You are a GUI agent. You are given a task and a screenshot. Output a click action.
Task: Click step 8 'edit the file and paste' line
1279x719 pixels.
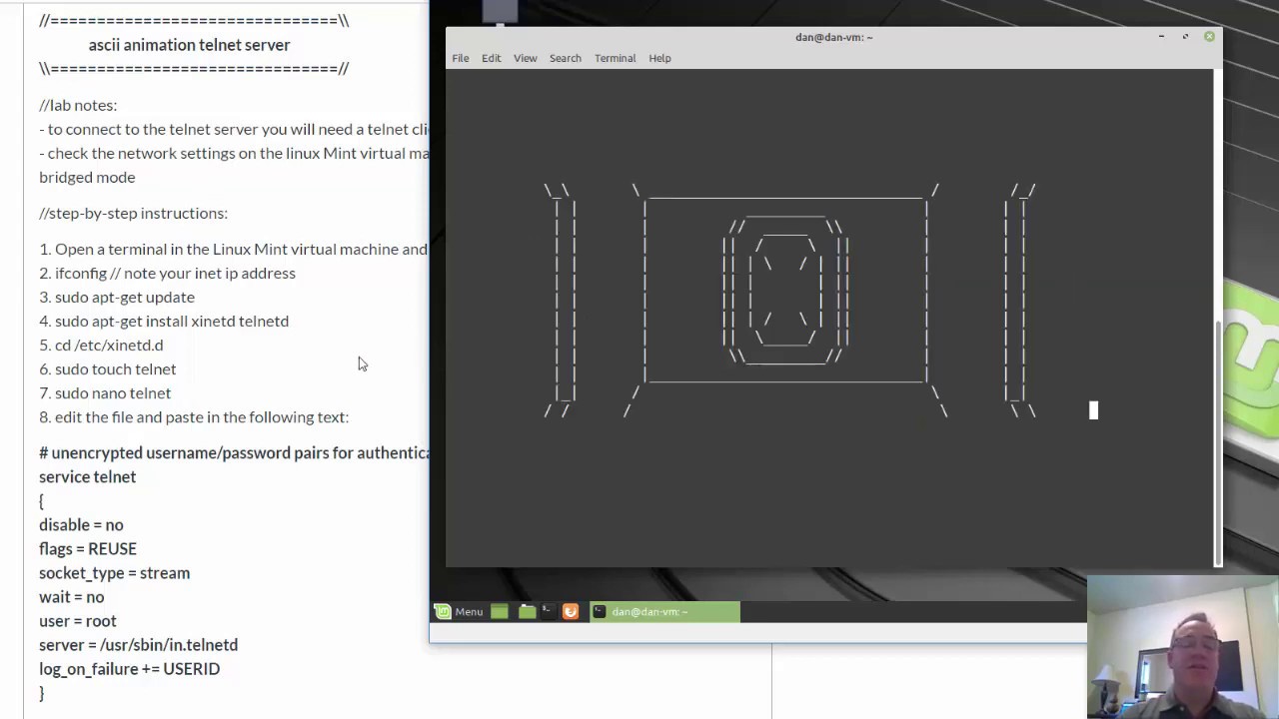click(x=194, y=416)
